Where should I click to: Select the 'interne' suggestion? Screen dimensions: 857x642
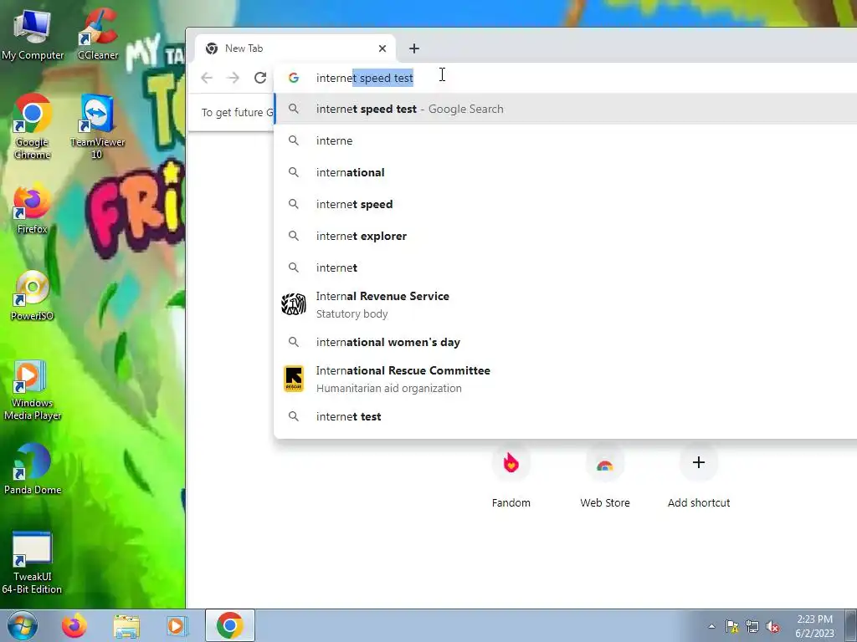pos(565,140)
